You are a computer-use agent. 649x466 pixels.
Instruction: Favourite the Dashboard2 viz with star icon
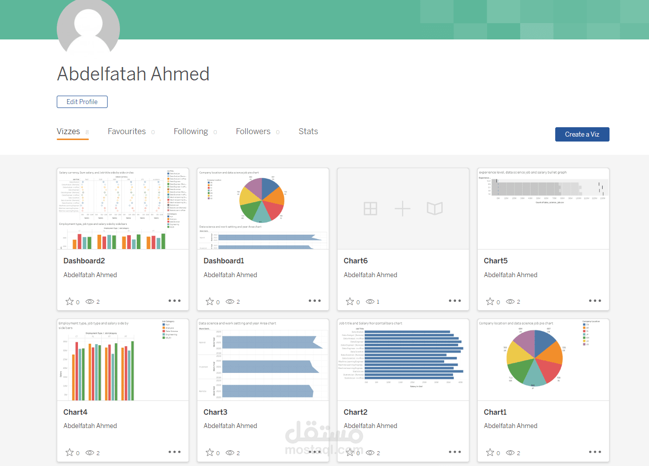[70, 301]
